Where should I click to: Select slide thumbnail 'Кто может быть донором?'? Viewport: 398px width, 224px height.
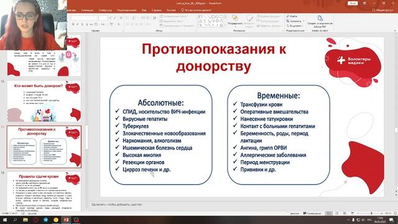pyautogui.click(x=44, y=101)
